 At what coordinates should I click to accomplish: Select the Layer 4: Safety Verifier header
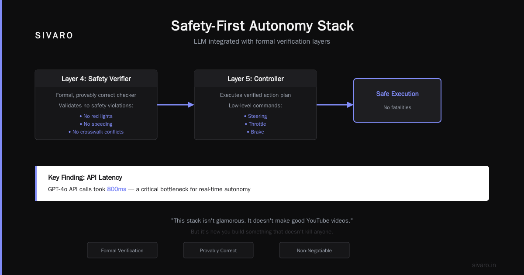[x=96, y=79]
